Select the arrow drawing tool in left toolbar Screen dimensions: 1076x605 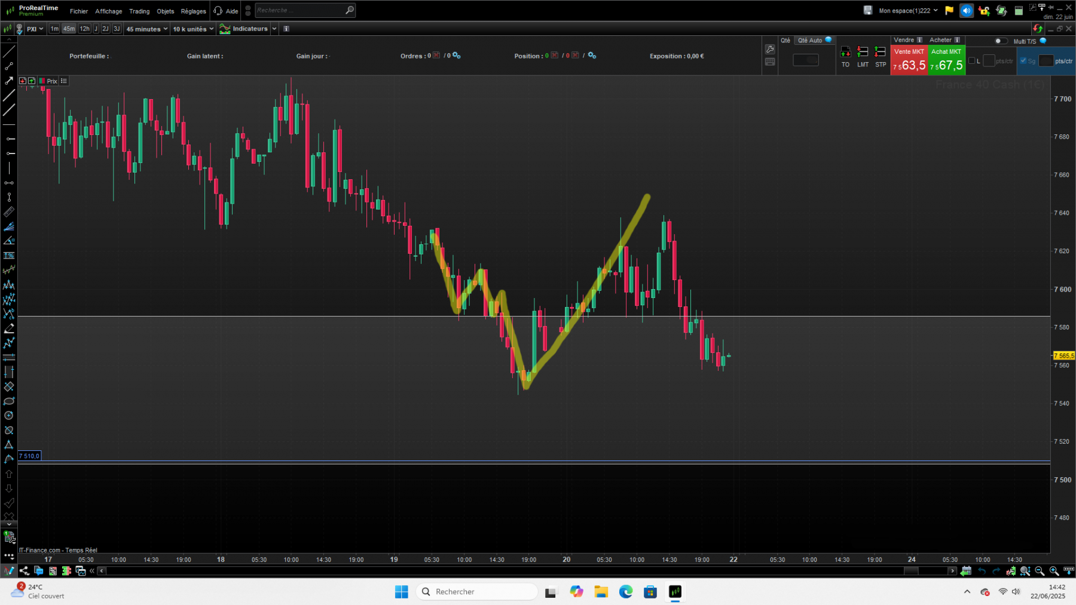(8, 81)
